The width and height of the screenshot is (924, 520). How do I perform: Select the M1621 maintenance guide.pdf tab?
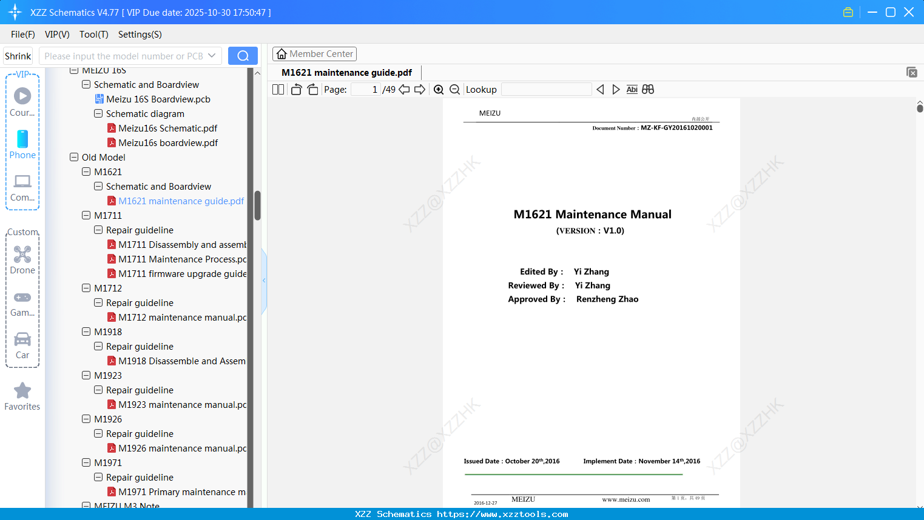pos(346,73)
